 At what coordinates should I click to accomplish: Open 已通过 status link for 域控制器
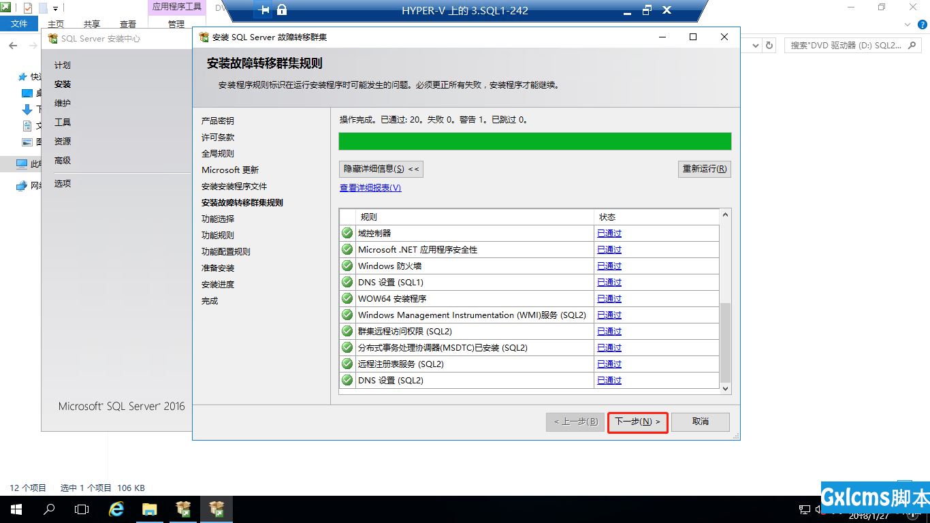pyautogui.click(x=609, y=233)
